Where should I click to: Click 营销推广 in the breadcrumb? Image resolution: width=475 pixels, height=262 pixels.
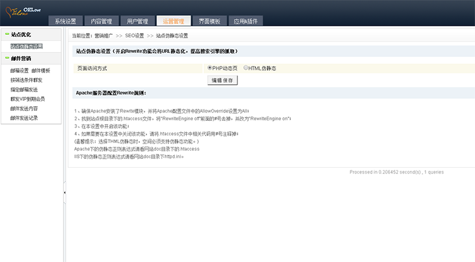tap(104, 35)
